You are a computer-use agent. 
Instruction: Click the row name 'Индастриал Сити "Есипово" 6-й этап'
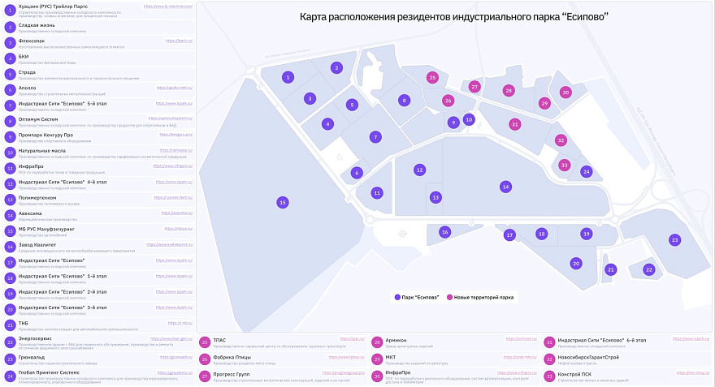click(x=602, y=340)
